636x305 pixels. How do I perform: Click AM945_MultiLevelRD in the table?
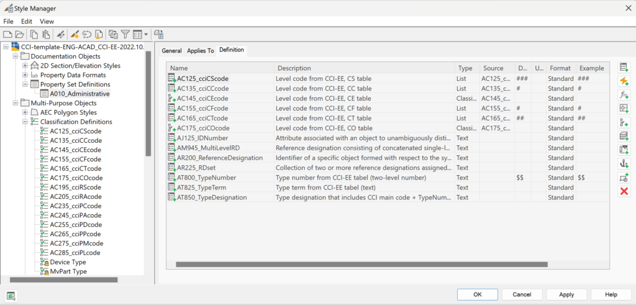click(x=208, y=148)
